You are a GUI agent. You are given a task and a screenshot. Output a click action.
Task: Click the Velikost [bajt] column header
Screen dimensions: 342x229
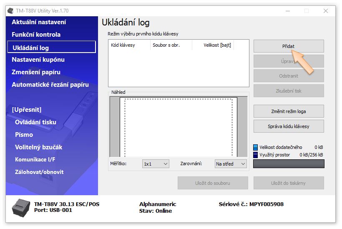[x=213, y=45]
